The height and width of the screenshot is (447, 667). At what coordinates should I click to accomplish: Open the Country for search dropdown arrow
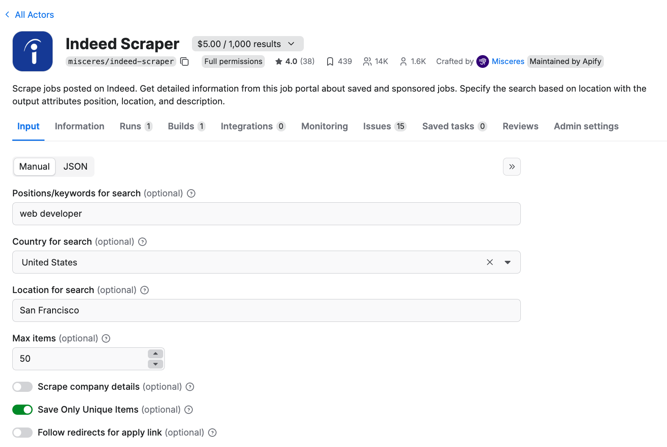click(x=507, y=262)
